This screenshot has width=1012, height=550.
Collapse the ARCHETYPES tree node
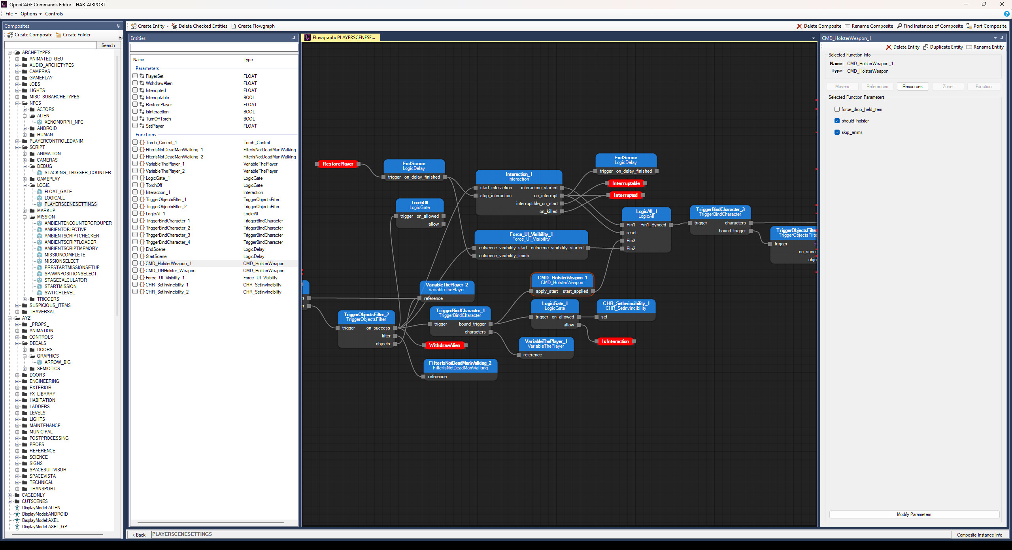[x=11, y=52]
